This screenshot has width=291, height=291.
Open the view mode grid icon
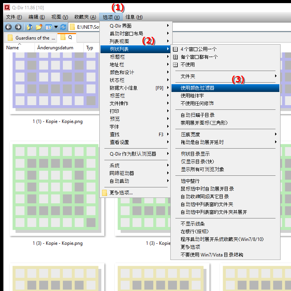coord(48,27)
